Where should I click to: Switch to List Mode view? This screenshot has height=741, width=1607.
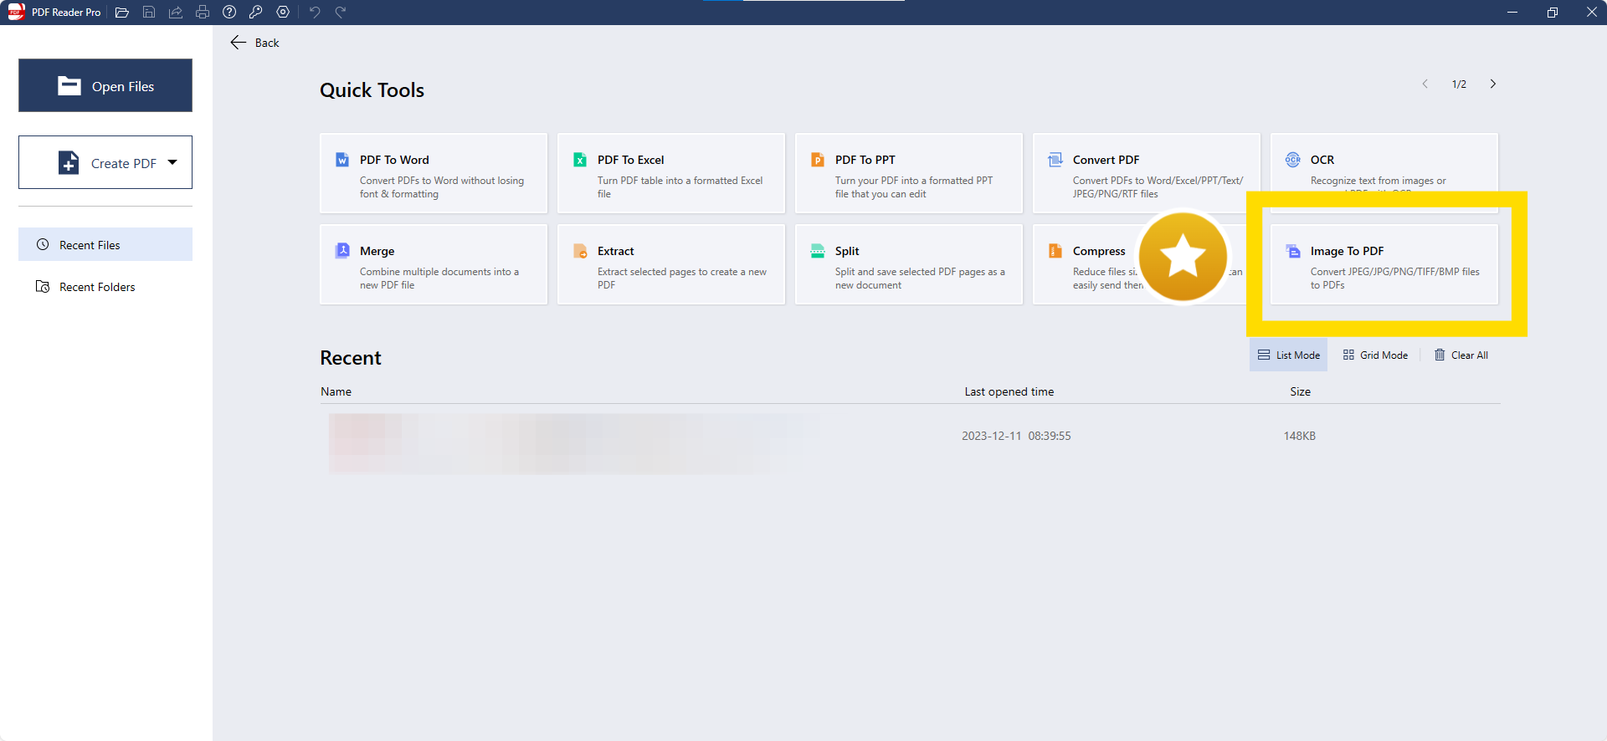1288,355
